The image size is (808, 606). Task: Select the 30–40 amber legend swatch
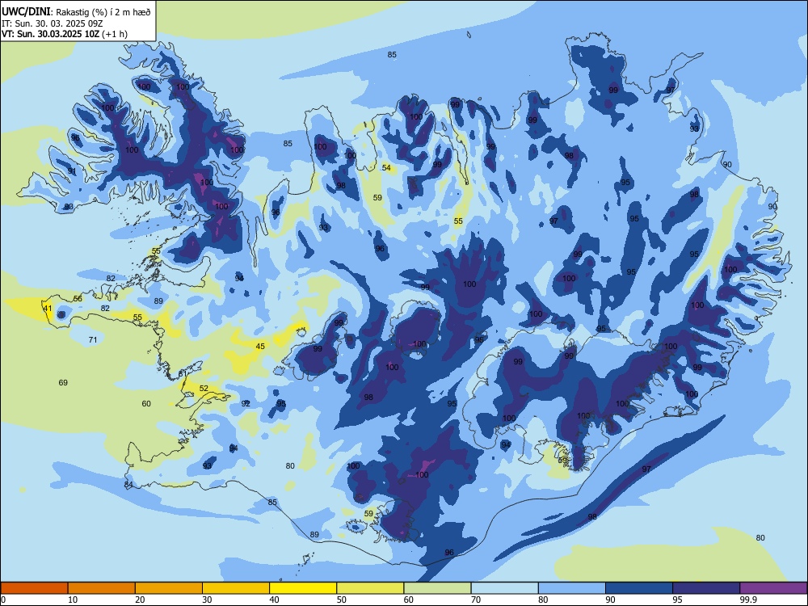click(236, 588)
